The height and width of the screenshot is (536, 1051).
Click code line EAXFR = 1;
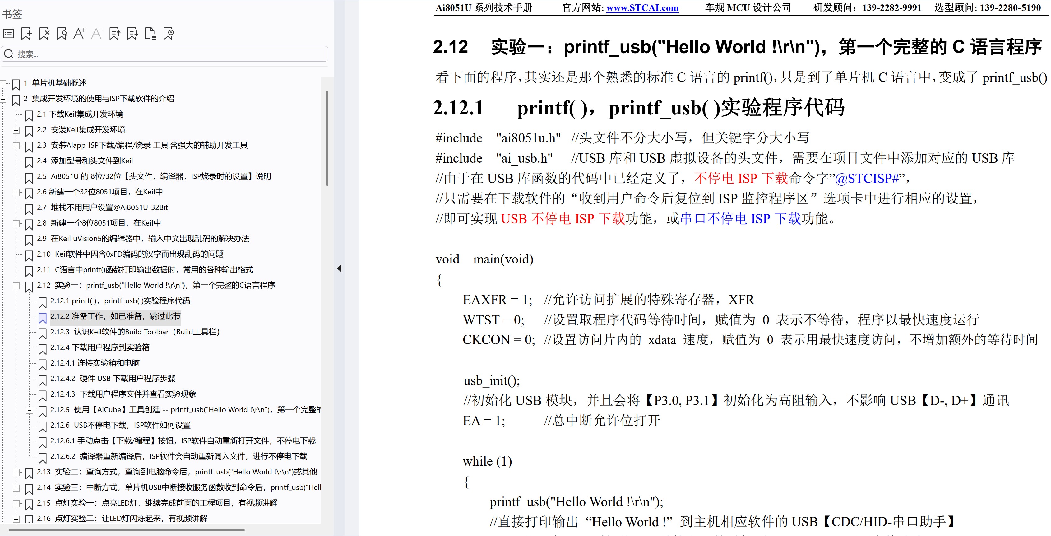pyautogui.click(x=497, y=300)
